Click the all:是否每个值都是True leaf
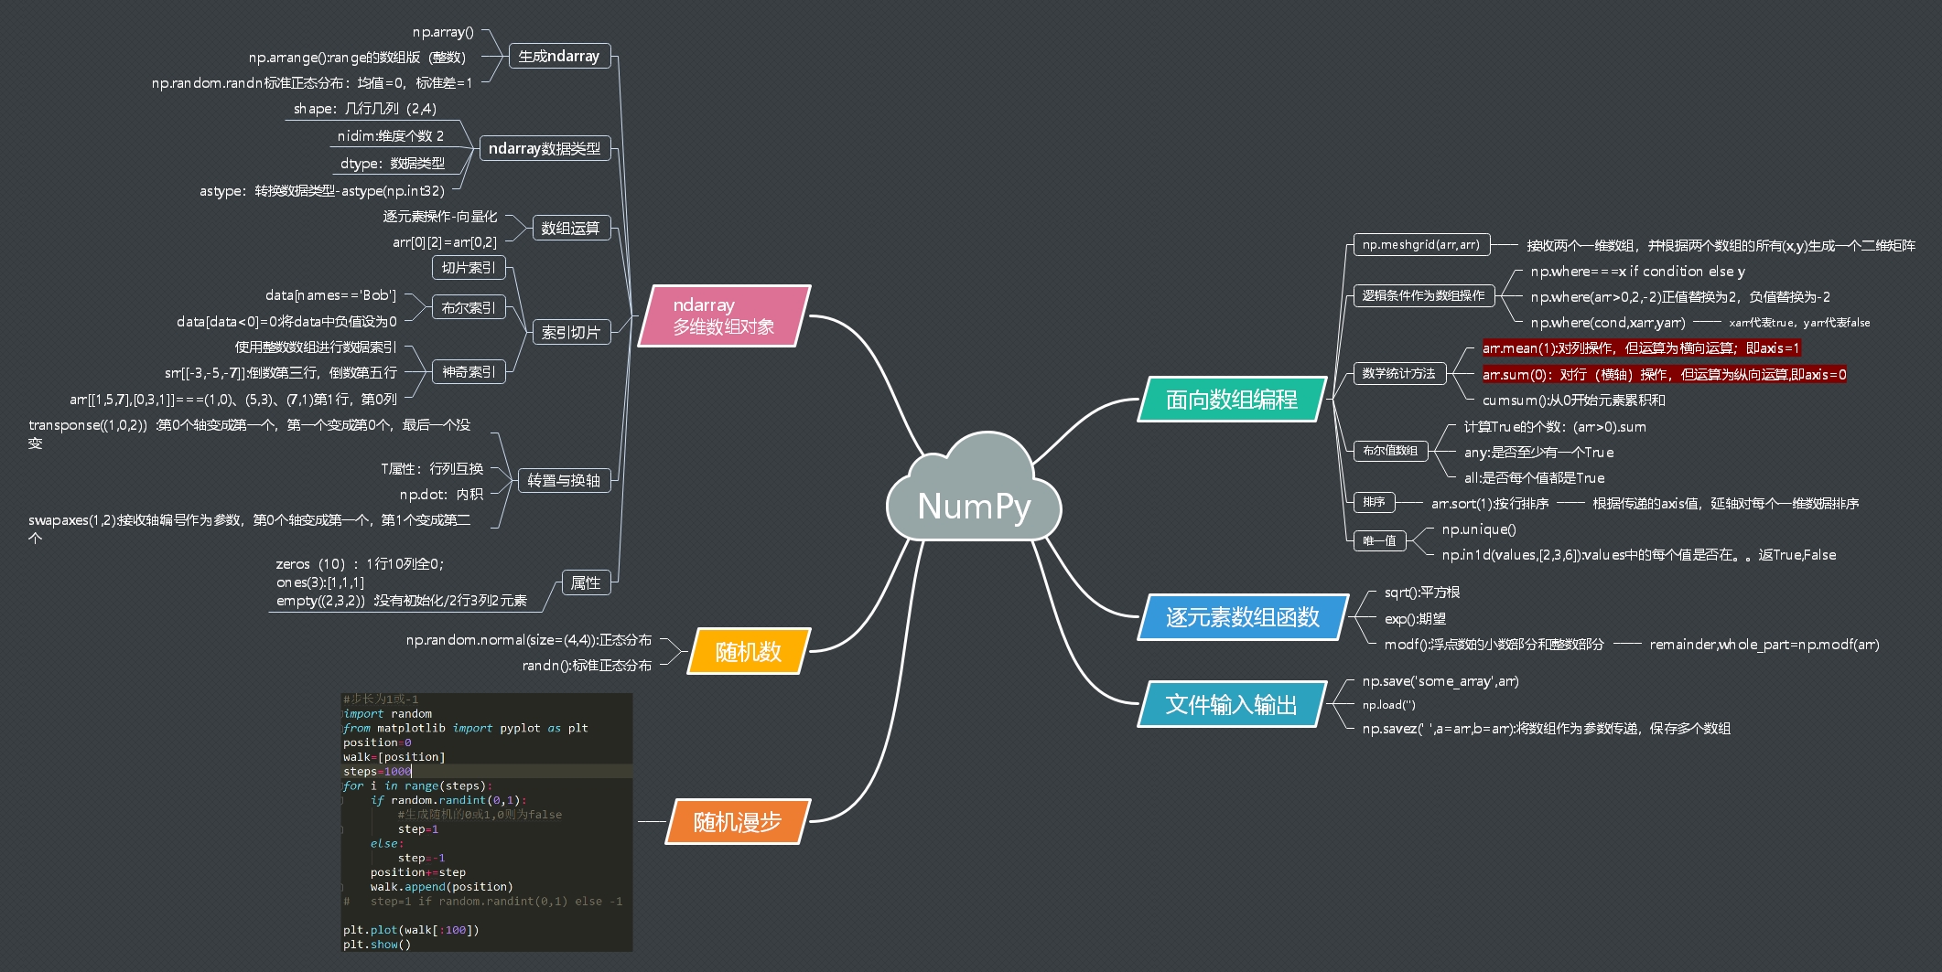Screen dimensions: 1942x972 (x=1534, y=478)
